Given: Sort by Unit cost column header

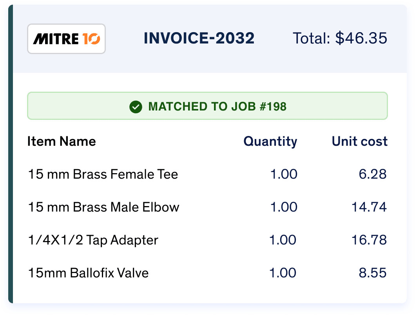Looking at the screenshot, I should [x=359, y=141].
